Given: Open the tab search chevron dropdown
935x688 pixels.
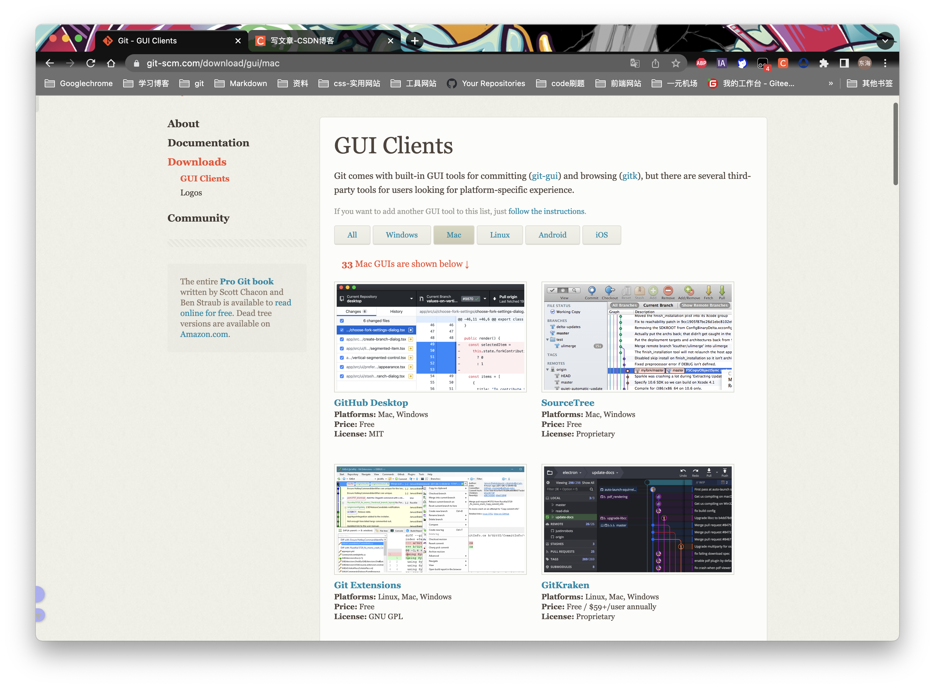Looking at the screenshot, I should (885, 41).
